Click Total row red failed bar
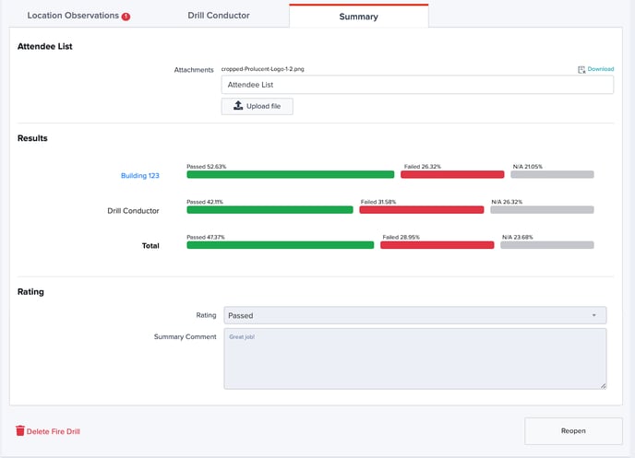 click(x=437, y=245)
